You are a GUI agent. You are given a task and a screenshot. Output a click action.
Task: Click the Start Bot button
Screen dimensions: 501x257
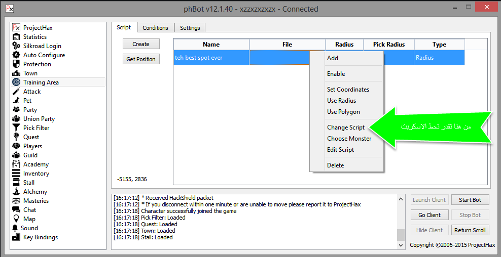coord(470,200)
